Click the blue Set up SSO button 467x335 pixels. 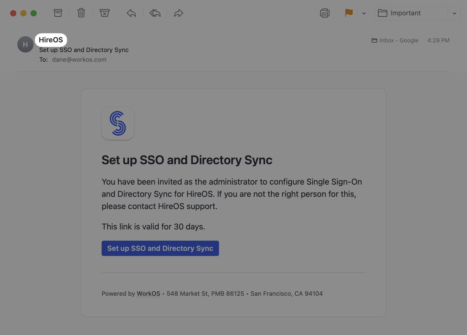(x=160, y=248)
